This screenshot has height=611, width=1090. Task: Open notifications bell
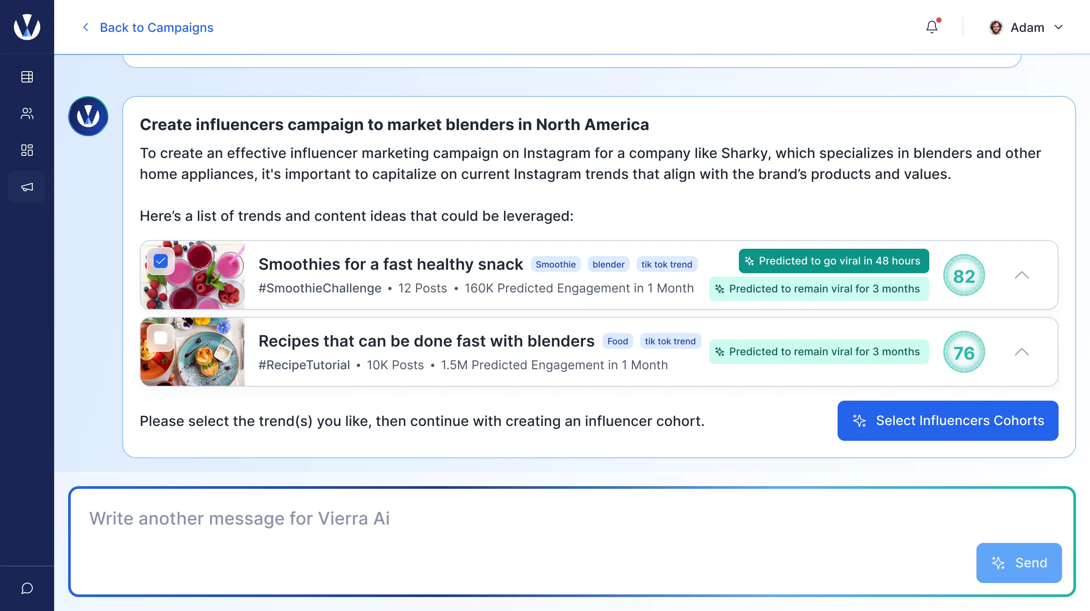click(932, 27)
